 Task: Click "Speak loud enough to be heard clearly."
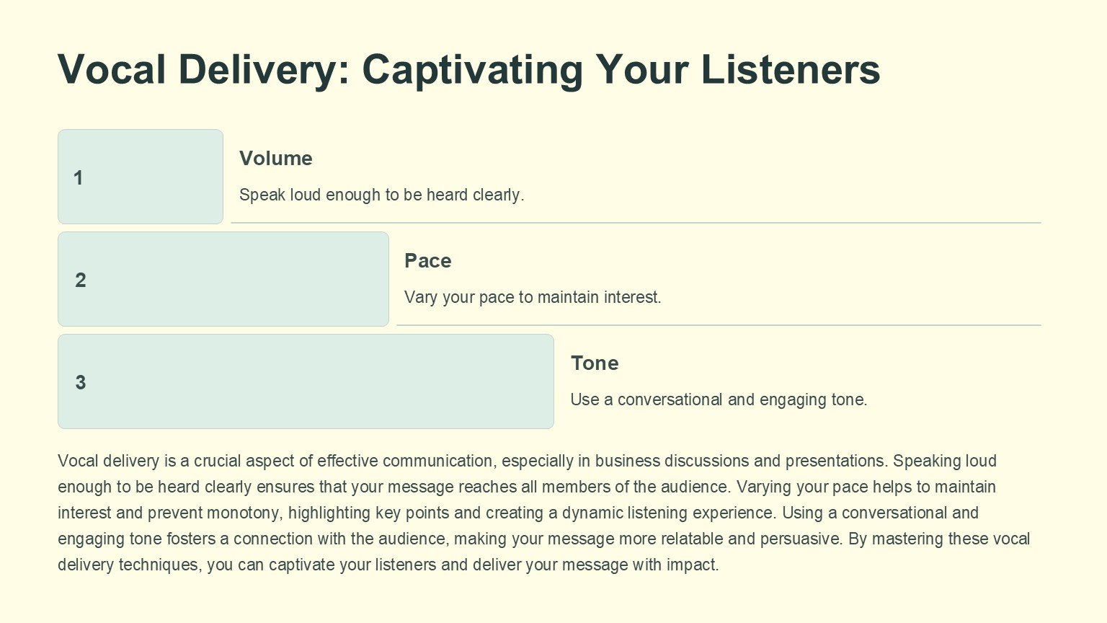click(381, 195)
